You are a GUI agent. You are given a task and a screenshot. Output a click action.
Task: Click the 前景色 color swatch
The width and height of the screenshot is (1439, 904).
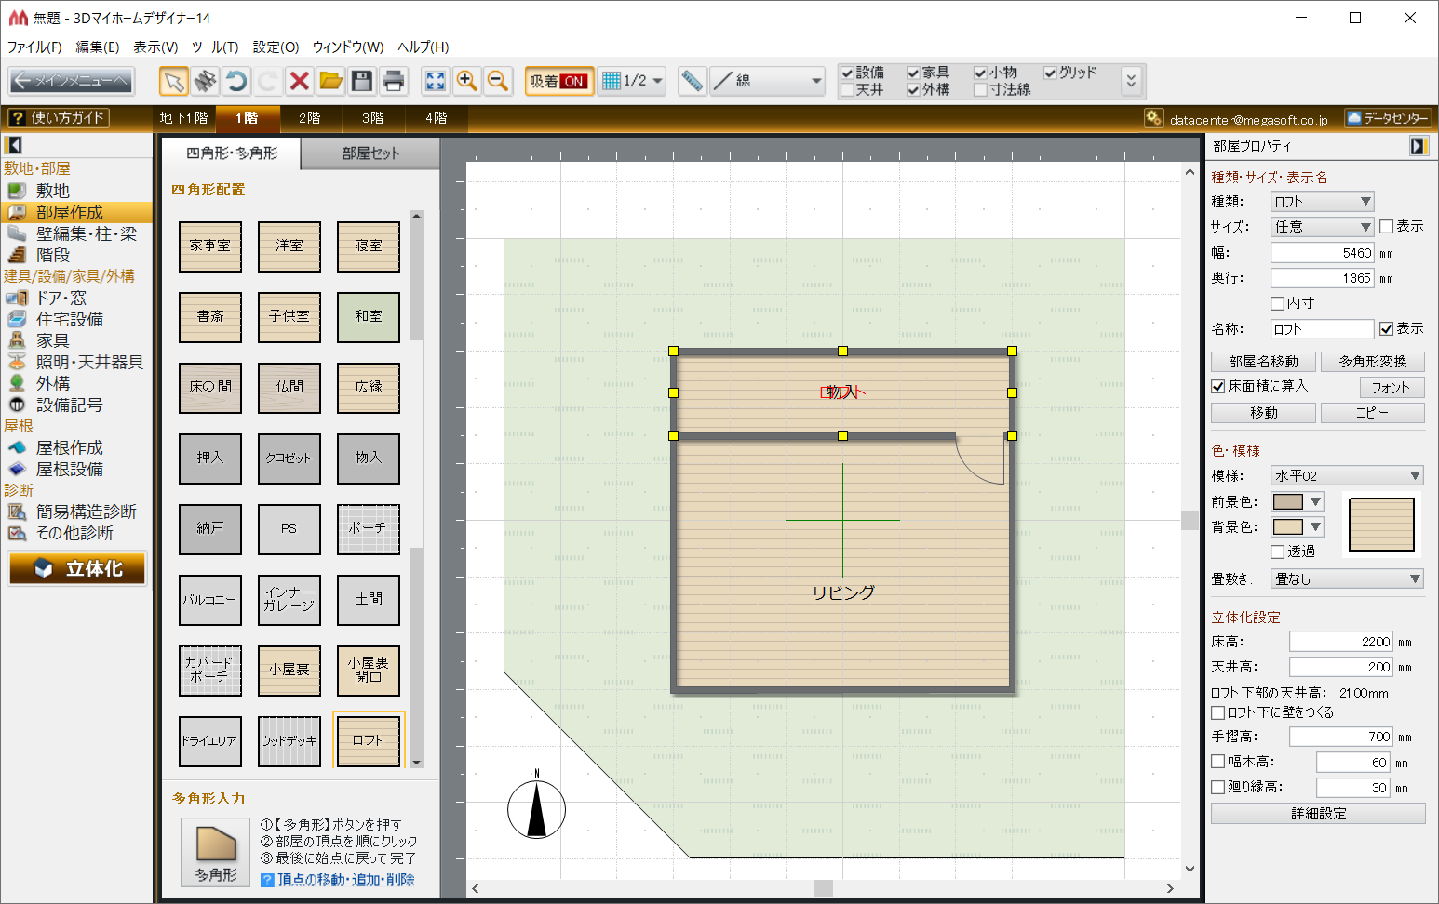point(1288,502)
